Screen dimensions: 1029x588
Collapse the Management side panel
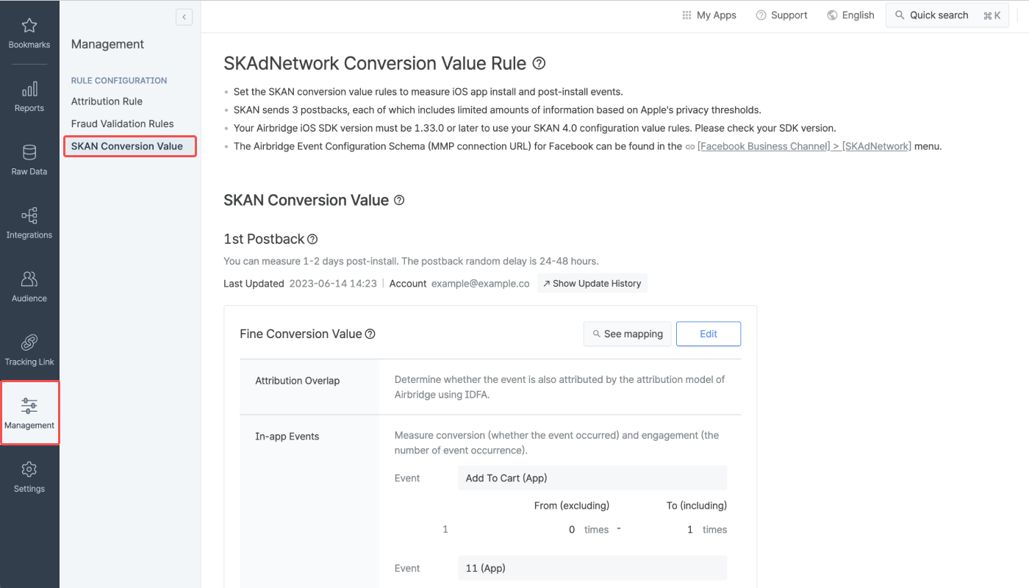(184, 17)
